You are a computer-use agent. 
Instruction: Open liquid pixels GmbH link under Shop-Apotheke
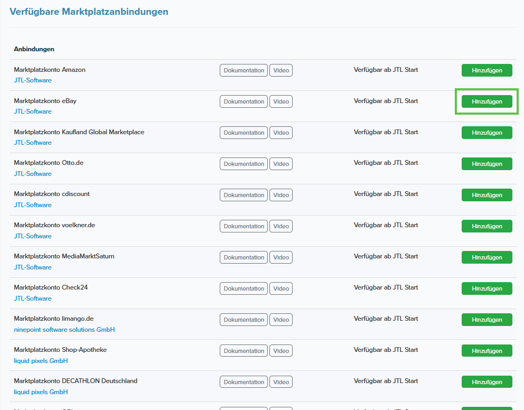tap(41, 361)
